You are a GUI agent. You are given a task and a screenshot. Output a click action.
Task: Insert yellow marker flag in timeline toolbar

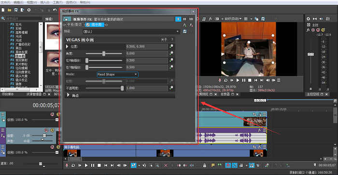click(213, 165)
